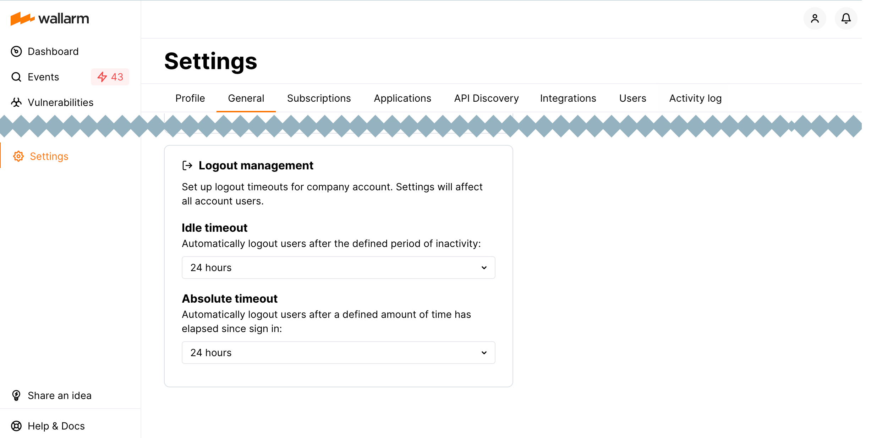893x438 pixels.
Task: Switch to the Users tab
Action: click(x=632, y=98)
